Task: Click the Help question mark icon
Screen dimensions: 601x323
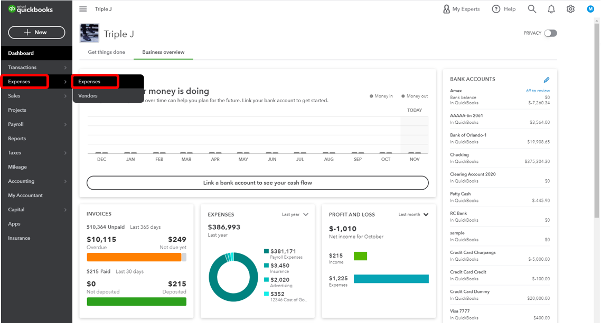Action: (496, 9)
